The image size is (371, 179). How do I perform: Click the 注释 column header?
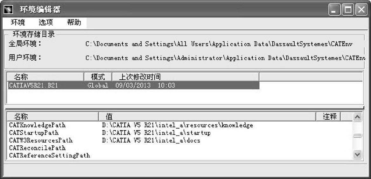click(x=328, y=116)
